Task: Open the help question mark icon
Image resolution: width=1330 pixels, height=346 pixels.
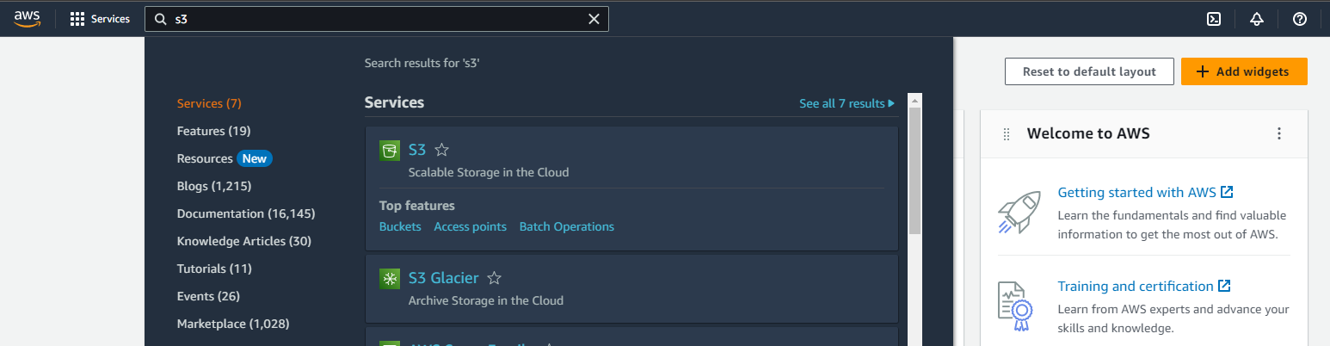Action: (x=1300, y=19)
